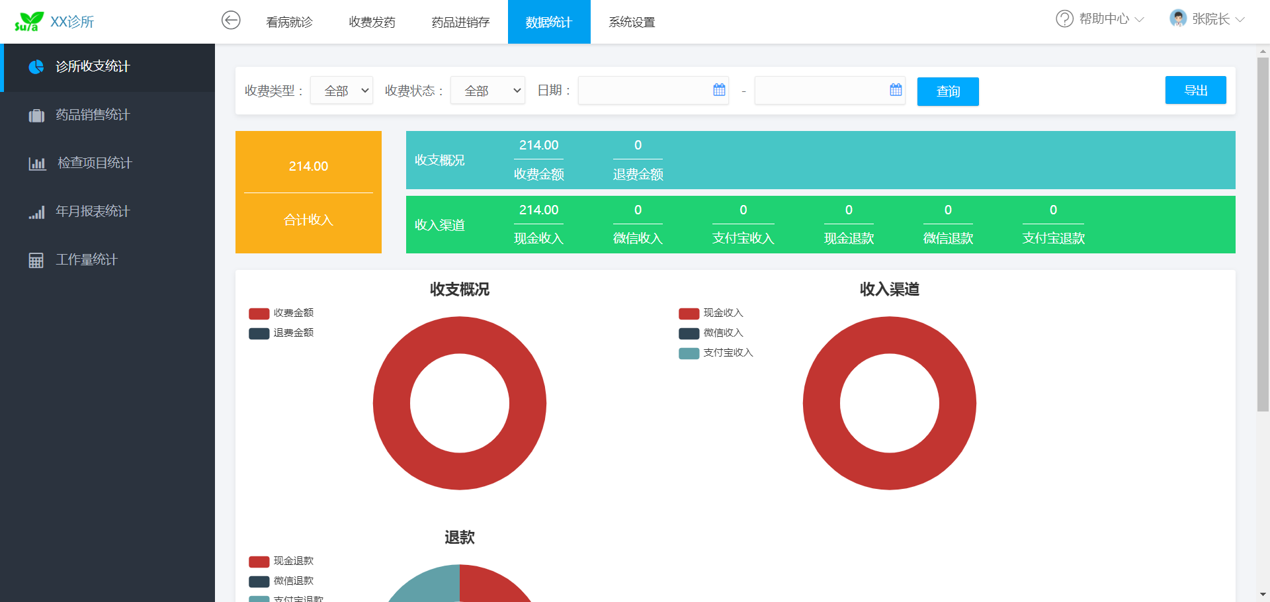Expand the 收费状态 dropdown
Screen dimensions: 1270x602
487,91
